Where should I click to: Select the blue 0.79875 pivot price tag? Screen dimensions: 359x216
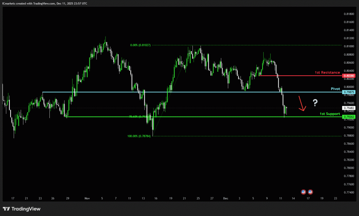(349, 92)
